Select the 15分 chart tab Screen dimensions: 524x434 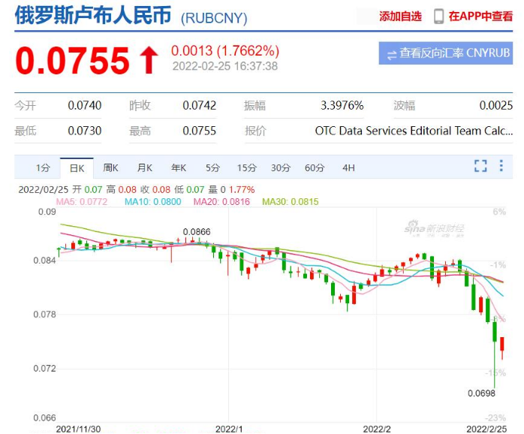247,167
